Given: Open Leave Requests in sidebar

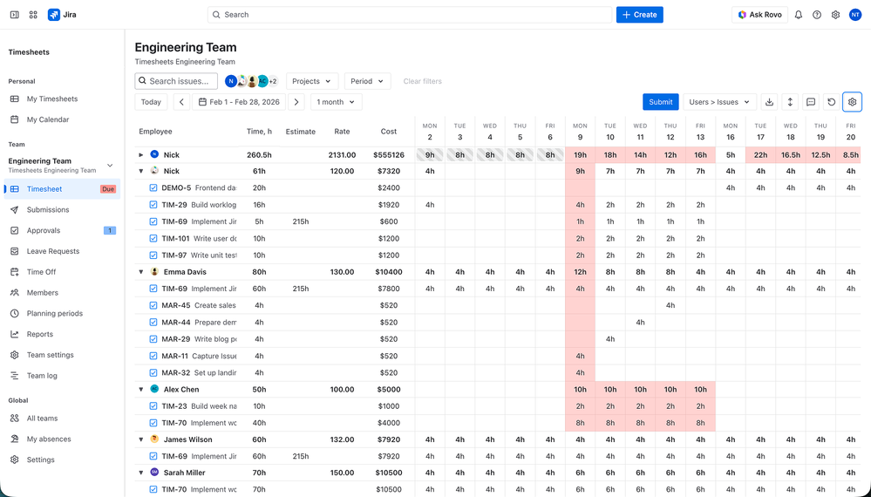Looking at the screenshot, I should (53, 251).
